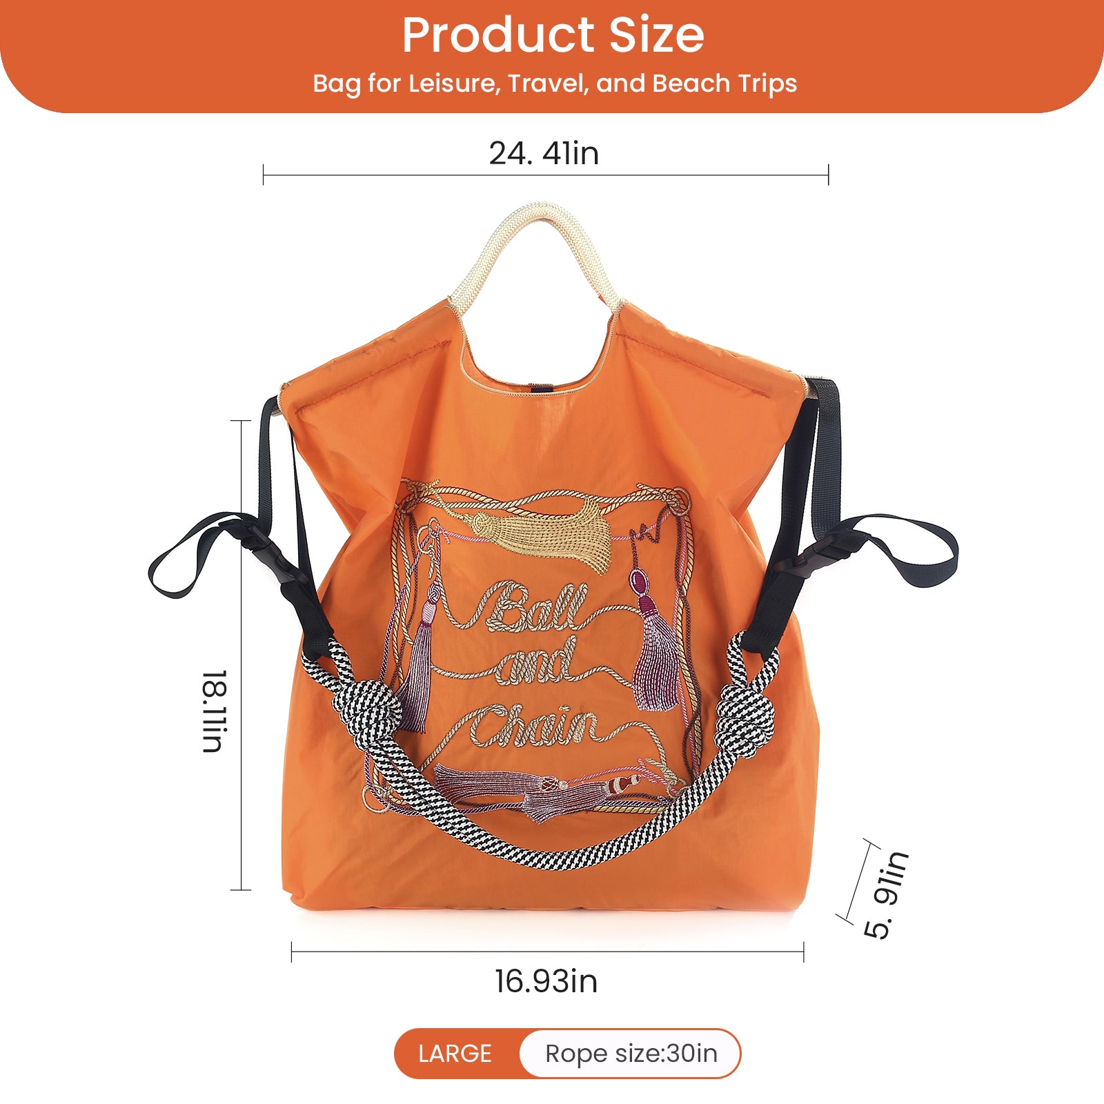Click the "Product Size" heading
The height and width of the screenshot is (1104, 1104).
(553, 35)
